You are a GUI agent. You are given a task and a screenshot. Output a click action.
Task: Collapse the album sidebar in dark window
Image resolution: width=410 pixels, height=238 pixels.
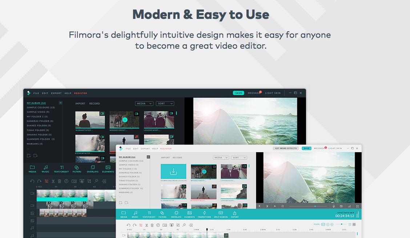point(61,103)
